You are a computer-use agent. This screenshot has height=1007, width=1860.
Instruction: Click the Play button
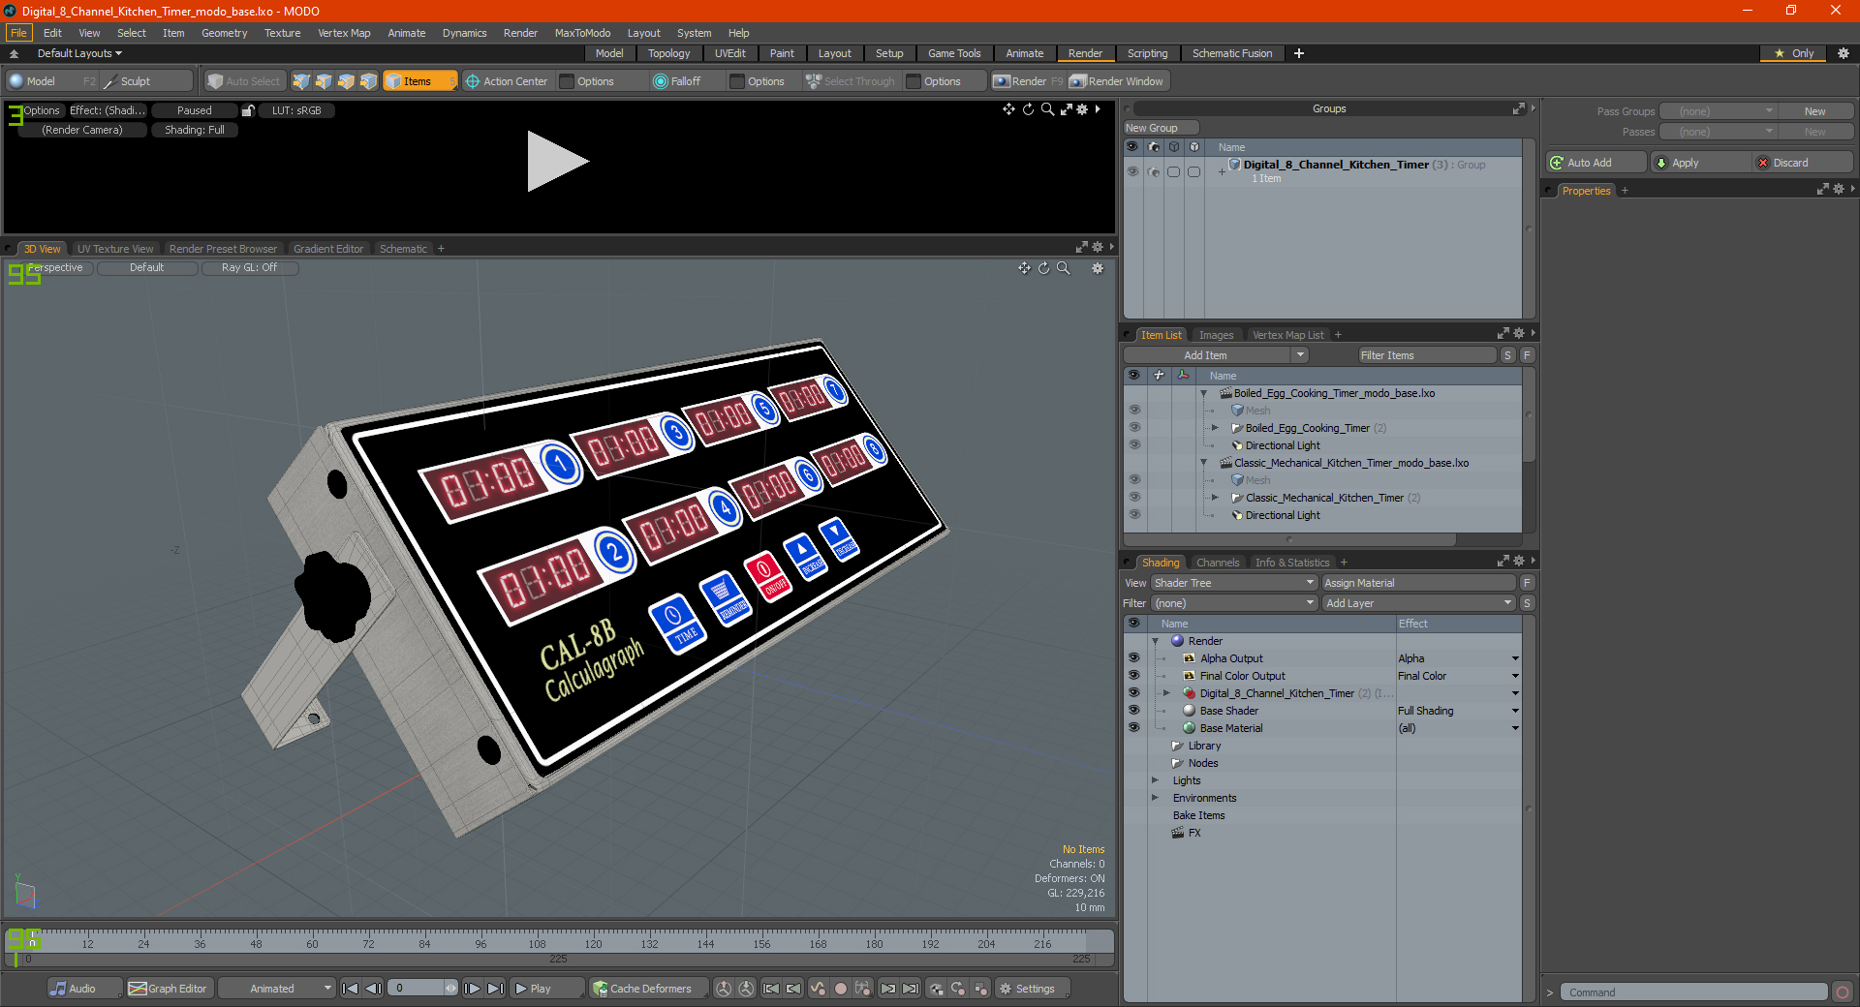click(546, 989)
